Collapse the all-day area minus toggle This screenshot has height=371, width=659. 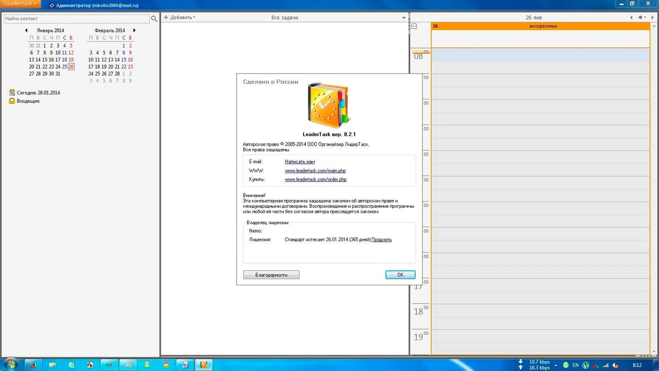point(414,26)
